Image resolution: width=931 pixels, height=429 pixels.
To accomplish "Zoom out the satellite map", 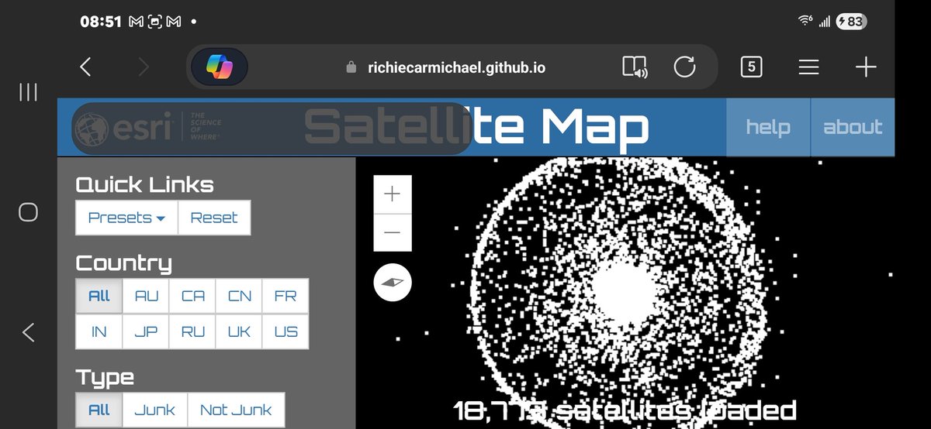I will tap(392, 232).
